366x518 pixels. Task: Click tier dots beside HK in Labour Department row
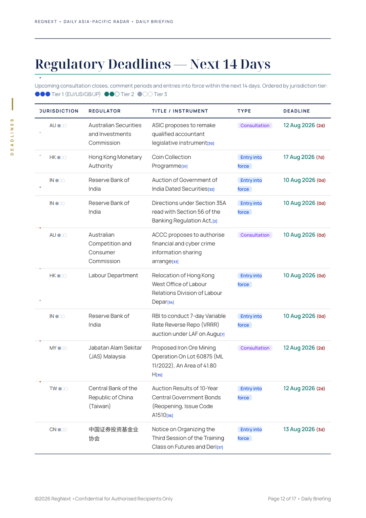point(62,276)
